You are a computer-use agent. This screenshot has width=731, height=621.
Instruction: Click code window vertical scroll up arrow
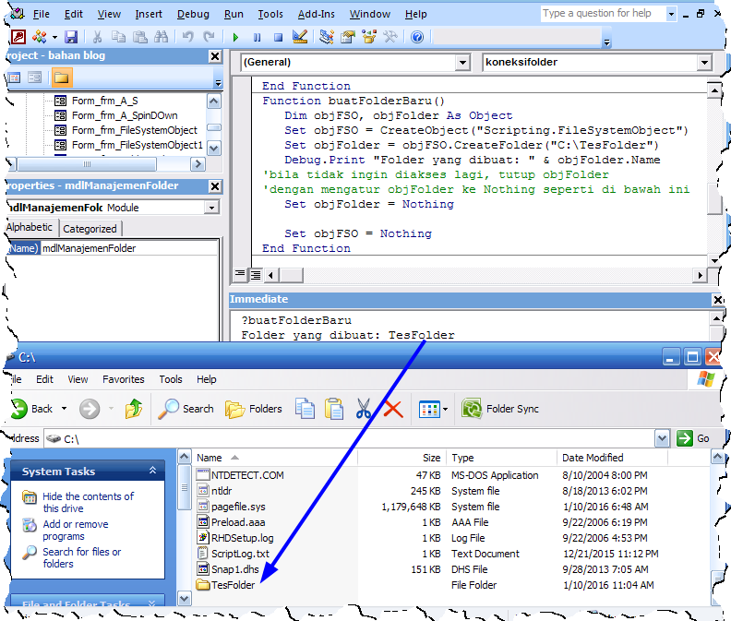pos(714,90)
